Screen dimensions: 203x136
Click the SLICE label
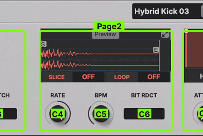(x=57, y=77)
